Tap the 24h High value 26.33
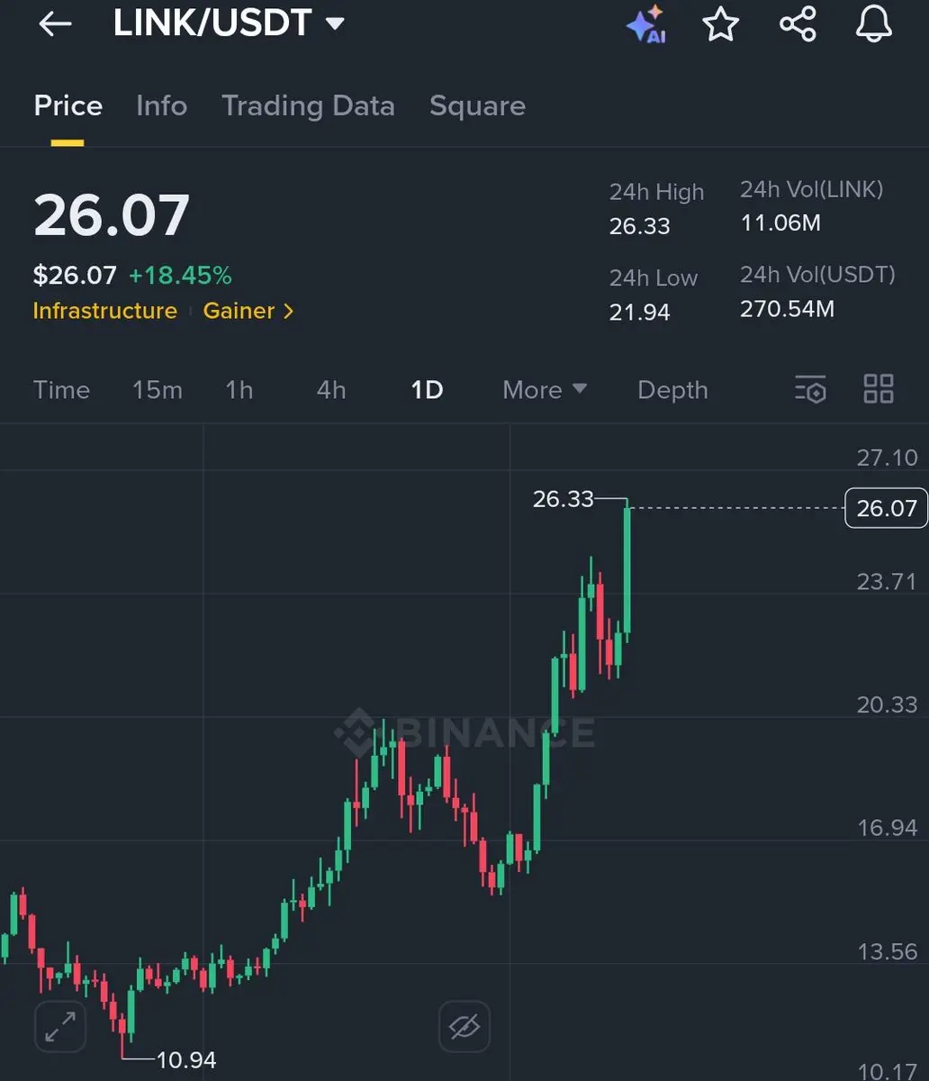This screenshot has width=929, height=1081. [x=640, y=226]
